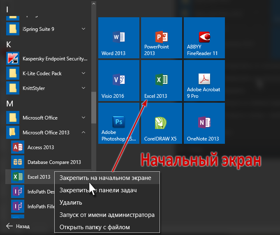This screenshot has height=235, width=280.
Task: Go back with the 'Назад' button
Action: tap(18, 226)
